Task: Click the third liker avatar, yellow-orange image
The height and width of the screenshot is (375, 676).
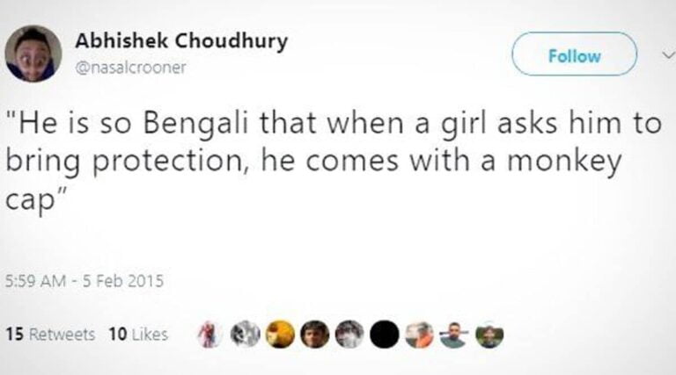Action: pos(280,334)
